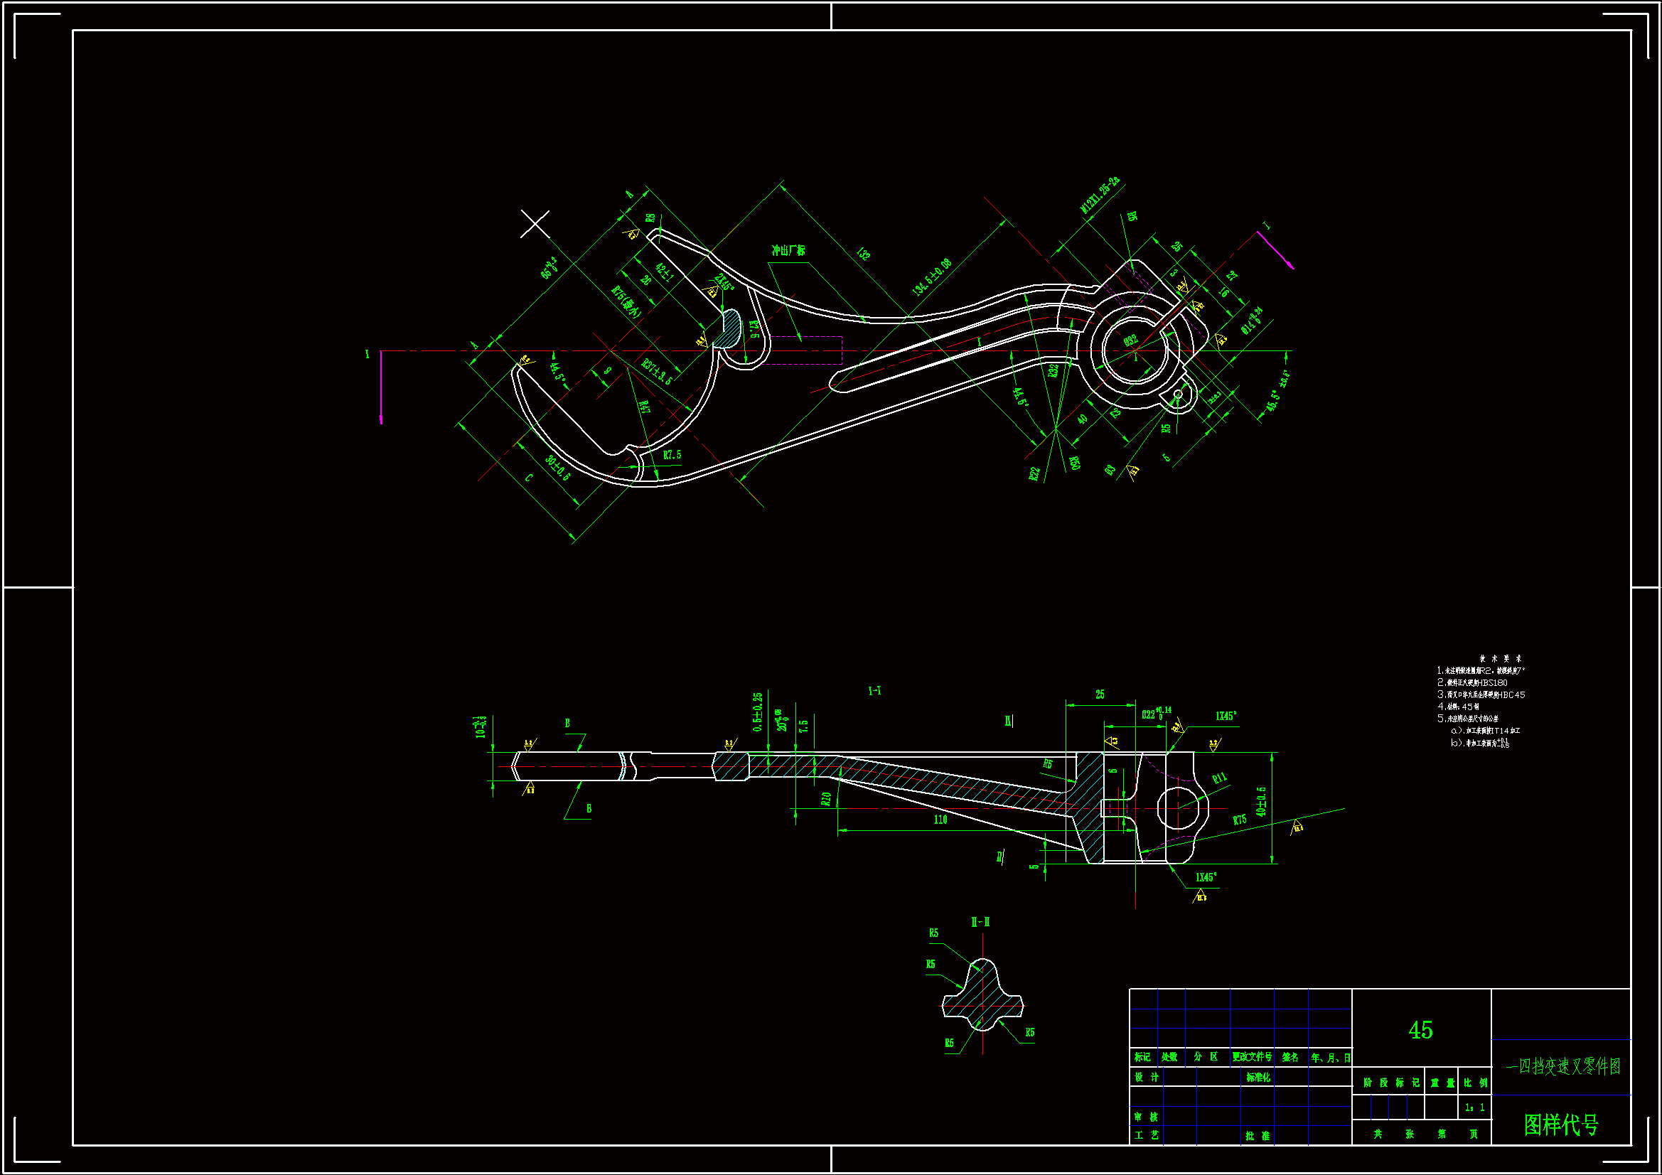
Task: Select the 图样代号 text in title block
Action: point(1561,1125)
